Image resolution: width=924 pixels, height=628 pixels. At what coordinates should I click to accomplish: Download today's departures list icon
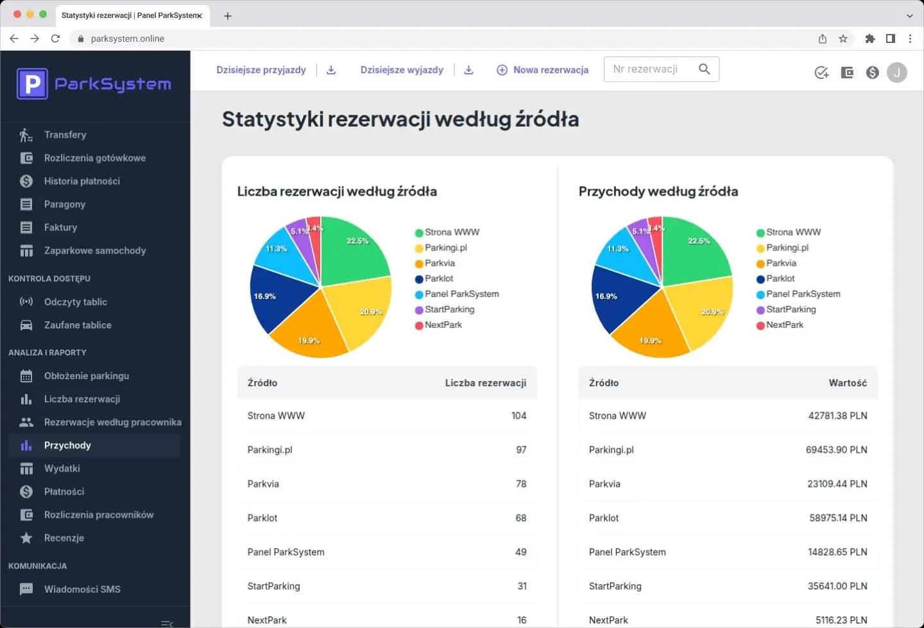(468, 70)
